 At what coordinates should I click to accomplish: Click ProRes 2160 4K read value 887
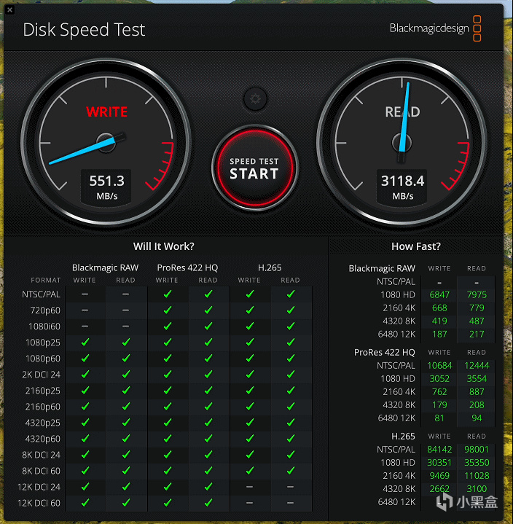click(x=477, y=391)
